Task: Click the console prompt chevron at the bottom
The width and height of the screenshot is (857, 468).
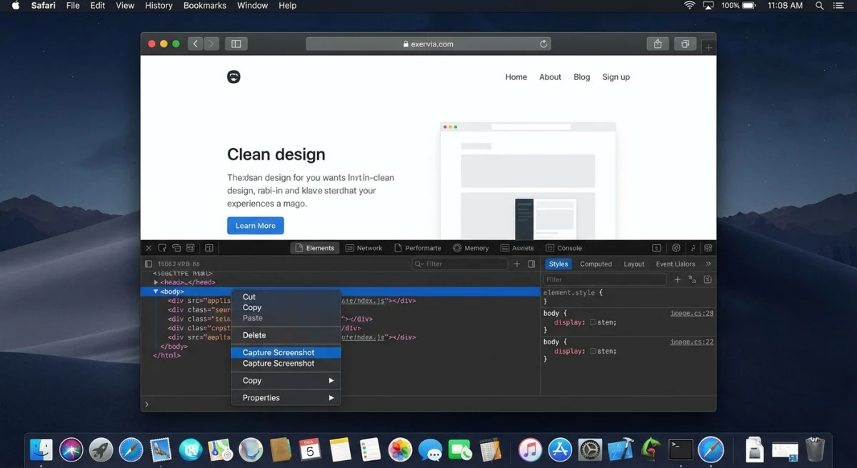Action: coord(147,404)
